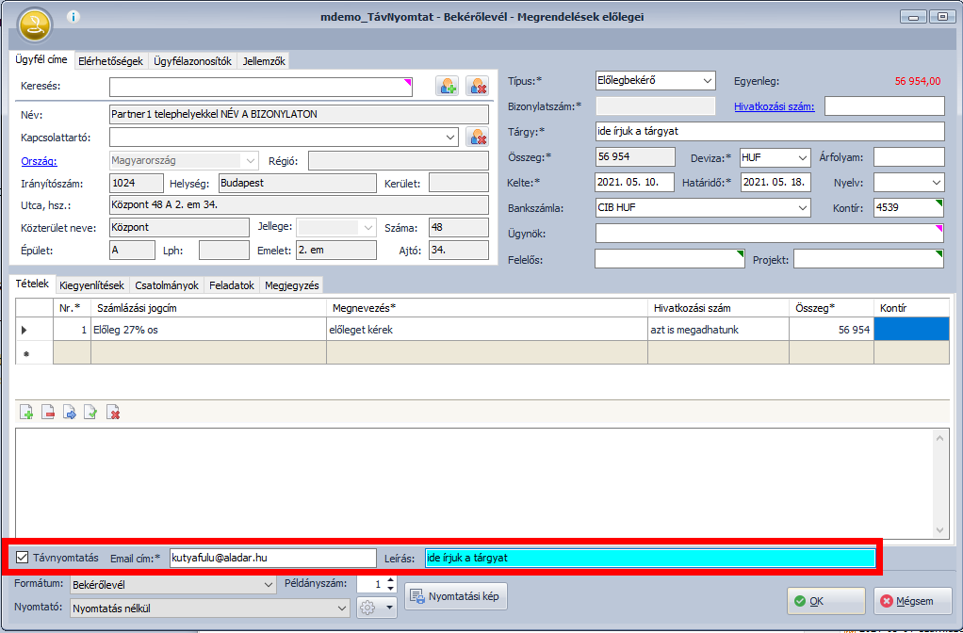This screenshot has height=633, width=963.
Task: Click the Irányítószám field showing 1024
Action: tap(137, 183)
